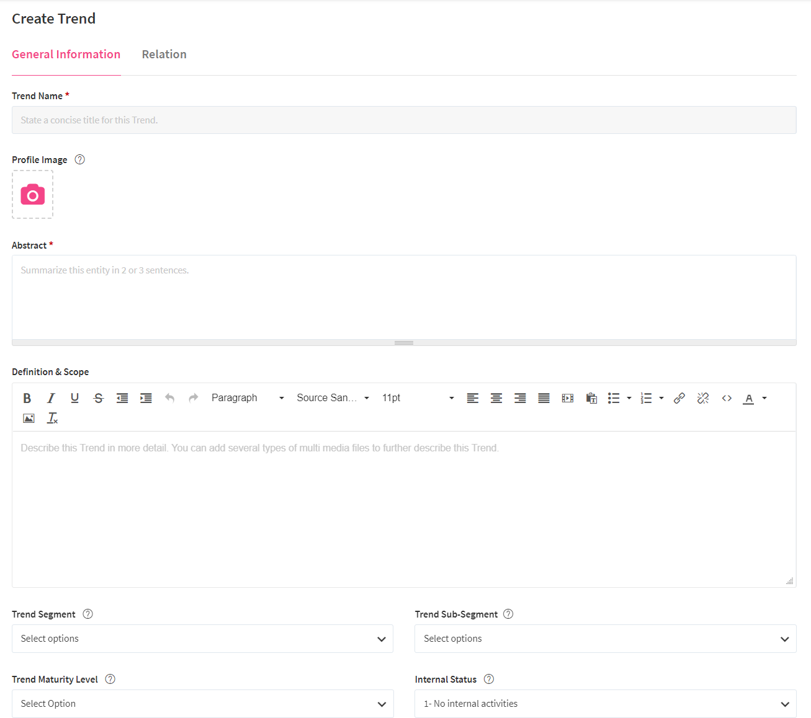Click the Trend Name input field
The width and height of the screenshot is (811, 718).
403,120
